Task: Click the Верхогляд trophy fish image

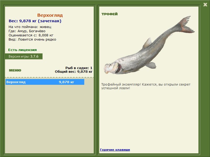Action: coord(149,45)
